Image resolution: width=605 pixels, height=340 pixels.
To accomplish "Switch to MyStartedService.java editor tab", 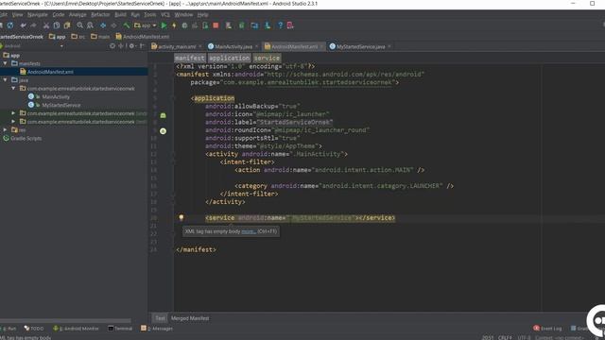I will (x=360, y=46).
